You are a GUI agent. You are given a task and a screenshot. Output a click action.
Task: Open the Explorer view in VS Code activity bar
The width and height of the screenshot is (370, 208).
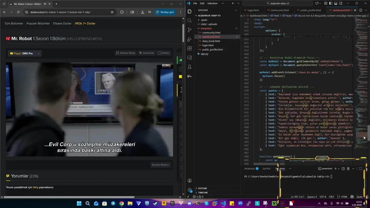point(190,11)
